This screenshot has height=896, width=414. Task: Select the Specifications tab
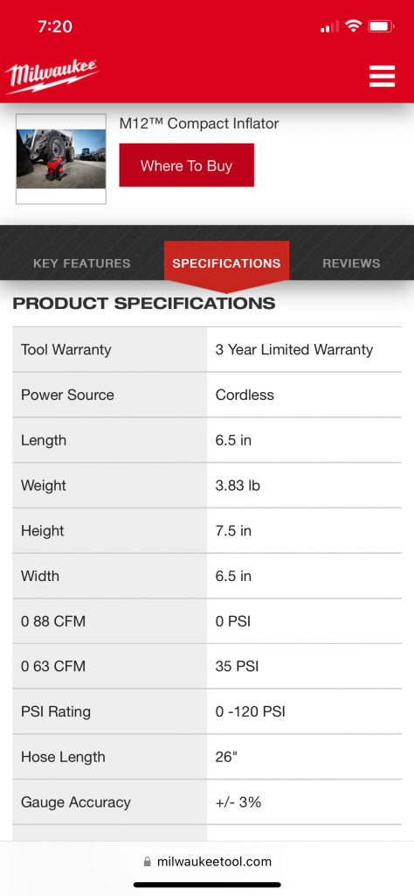coord(226,263)
